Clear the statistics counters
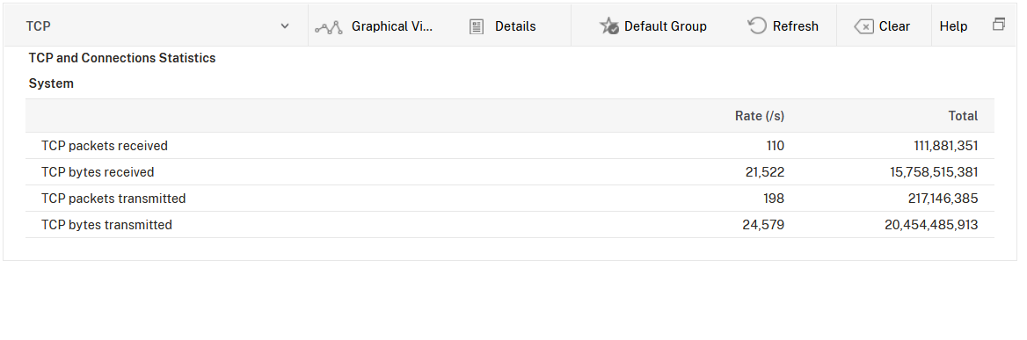Viewport: 1027px width, 340px height. [882, 26]
